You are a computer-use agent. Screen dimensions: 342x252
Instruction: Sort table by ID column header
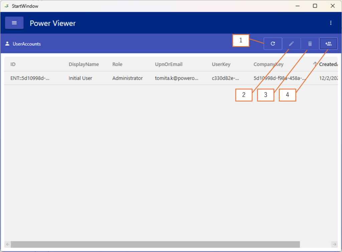pos(13,64)
